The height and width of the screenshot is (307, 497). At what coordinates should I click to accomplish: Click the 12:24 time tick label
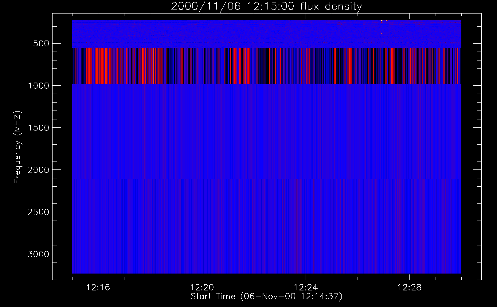(306, 288)
